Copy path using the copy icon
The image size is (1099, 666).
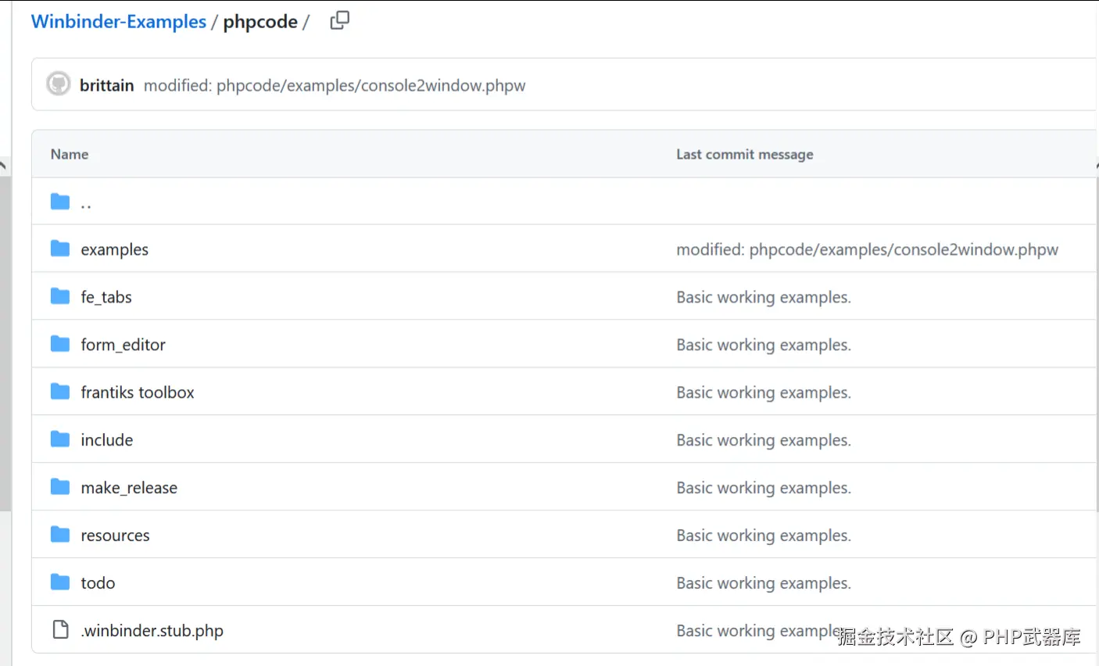tap(339, 21)
